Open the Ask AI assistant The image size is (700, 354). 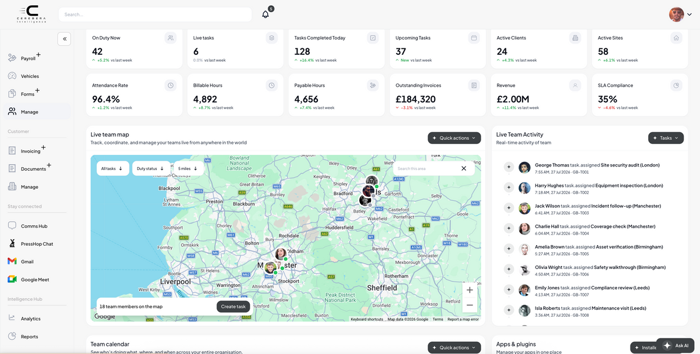676,345
